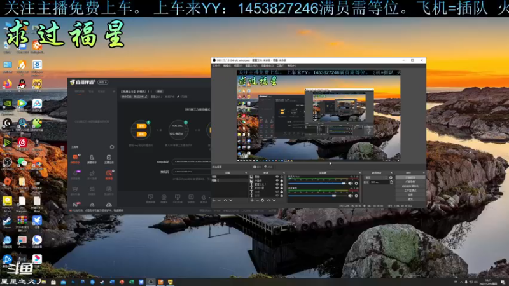
Task: Mute first mixer channel speaker icon
Action: tap(351, 184)
